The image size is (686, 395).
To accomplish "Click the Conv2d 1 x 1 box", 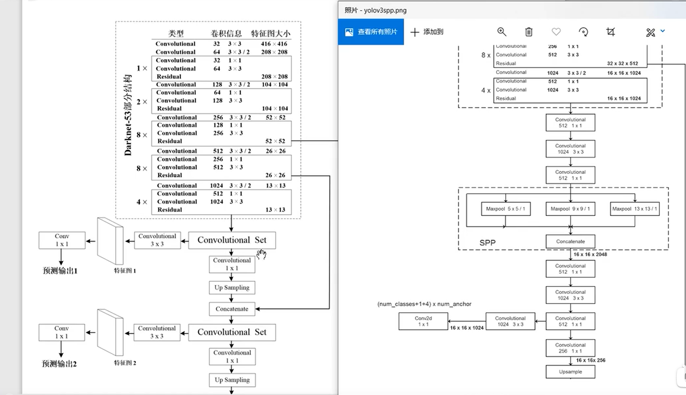I will tap(423, 321).
